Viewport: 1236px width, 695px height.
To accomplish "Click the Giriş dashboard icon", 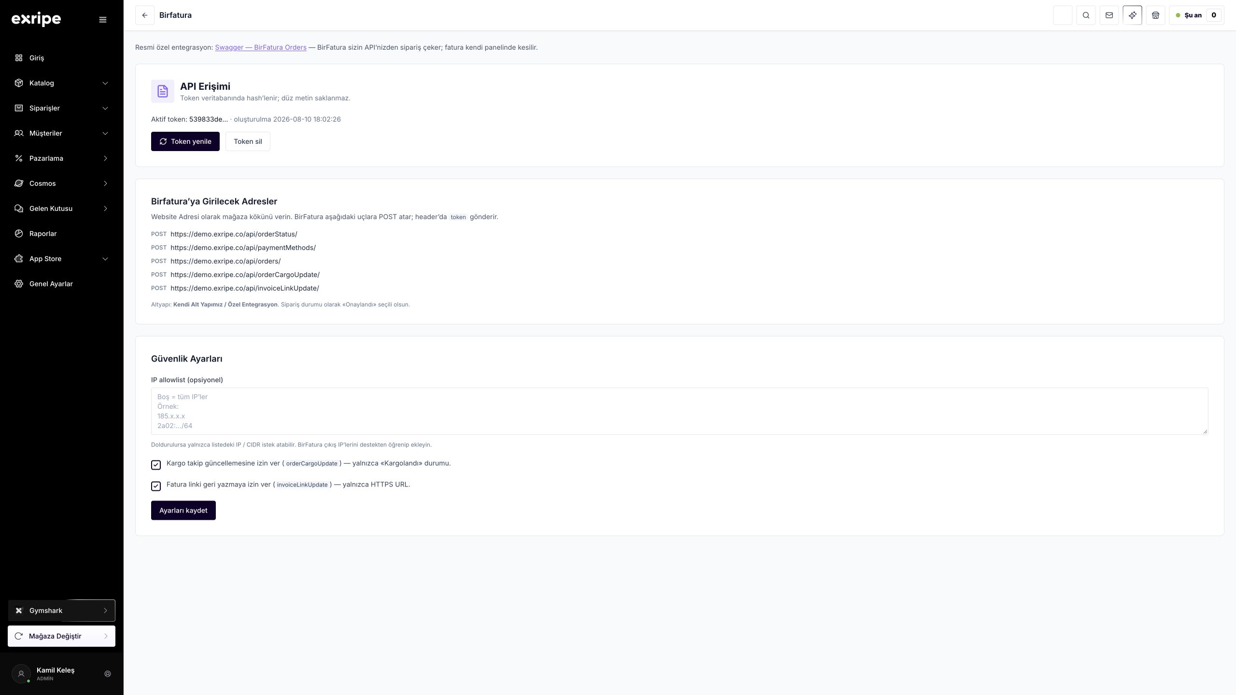I will [19, 58].
